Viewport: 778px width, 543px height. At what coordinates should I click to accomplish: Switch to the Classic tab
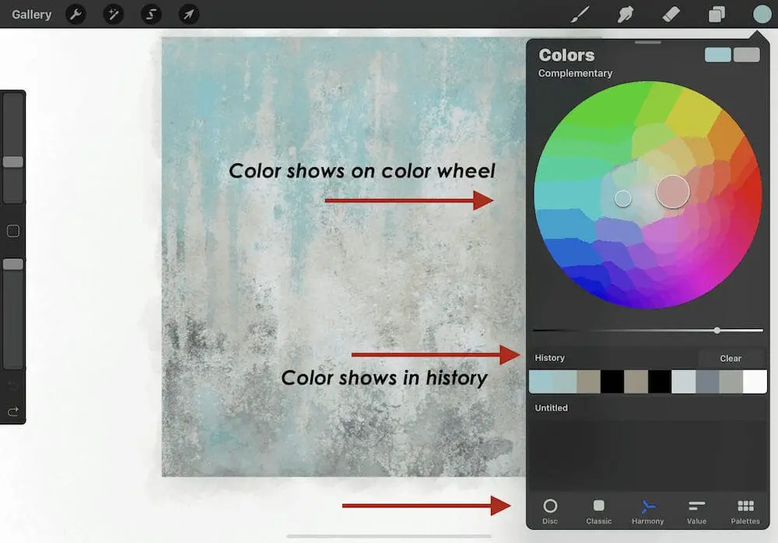(x=599, y=512)
